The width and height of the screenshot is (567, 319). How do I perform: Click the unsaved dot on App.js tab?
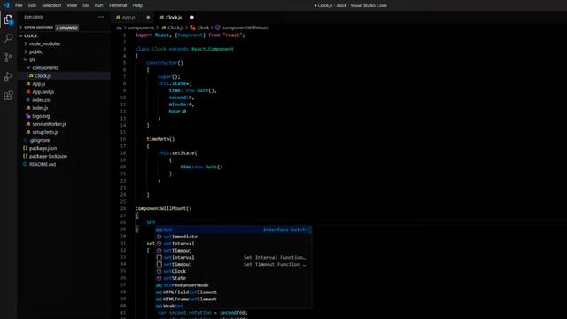click(148, 18)
